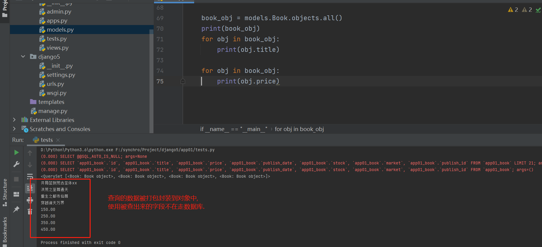Click the console output 150.00

[x=48, y=209]
